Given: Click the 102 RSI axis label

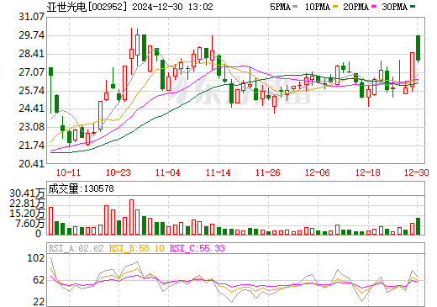Looking at the screenshot, I should point(36,257).
